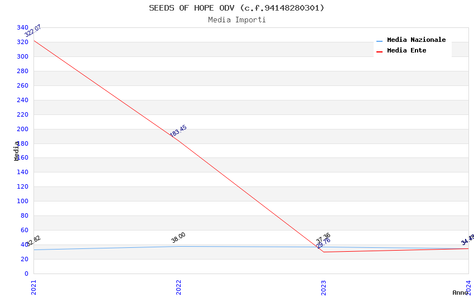Click the 200 y-axis tick label
Viewport: 474px width, 307px height.
[x=22, y=129]
